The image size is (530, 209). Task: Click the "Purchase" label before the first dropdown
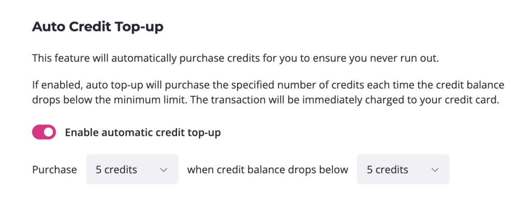54,169
